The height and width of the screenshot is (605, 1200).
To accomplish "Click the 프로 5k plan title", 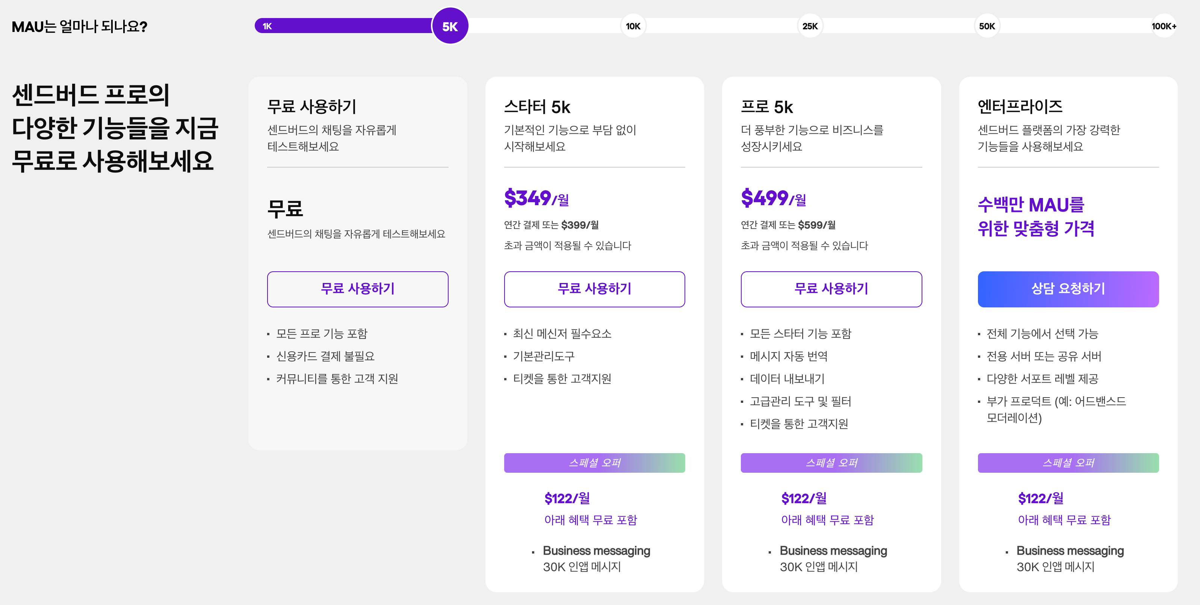I will [x=766, y=107].
